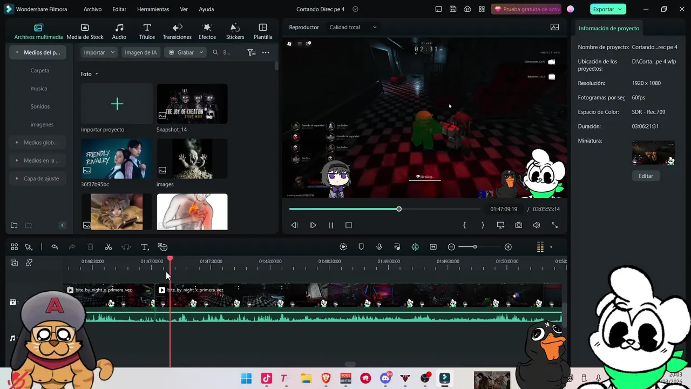Click the media search field
This screenshot has width=691, height=389.
pos(227,52)
